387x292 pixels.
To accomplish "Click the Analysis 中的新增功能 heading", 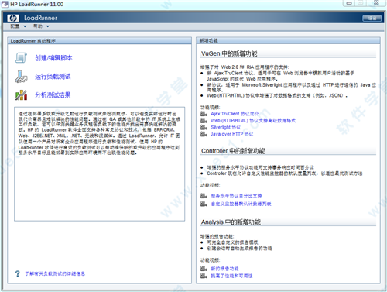I will point(231,222).
